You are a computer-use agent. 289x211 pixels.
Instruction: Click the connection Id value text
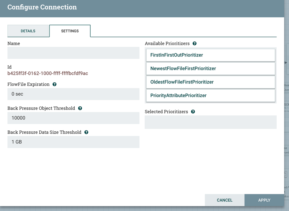coord(48,73)
